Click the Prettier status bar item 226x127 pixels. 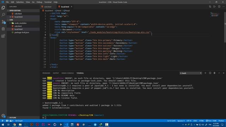point(221,121)
